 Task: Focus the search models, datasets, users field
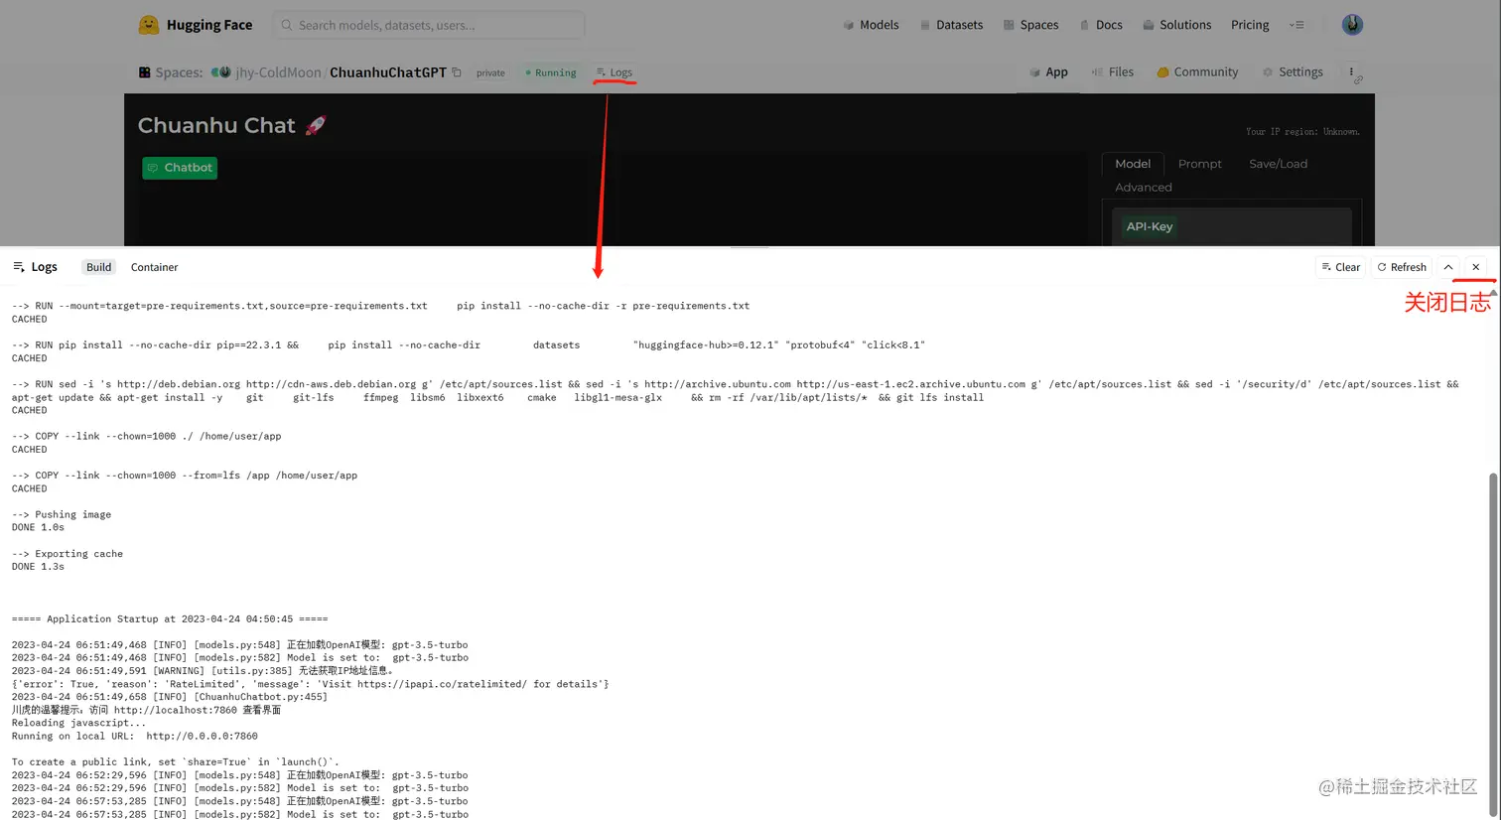coord(429,25)
